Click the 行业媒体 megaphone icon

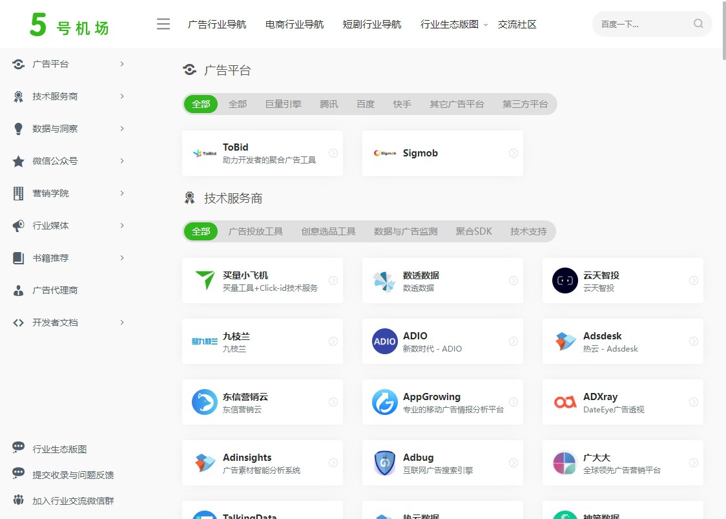19,226
